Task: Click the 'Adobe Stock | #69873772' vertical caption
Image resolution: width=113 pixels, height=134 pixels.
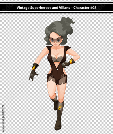Action: (x=3, y=118)
